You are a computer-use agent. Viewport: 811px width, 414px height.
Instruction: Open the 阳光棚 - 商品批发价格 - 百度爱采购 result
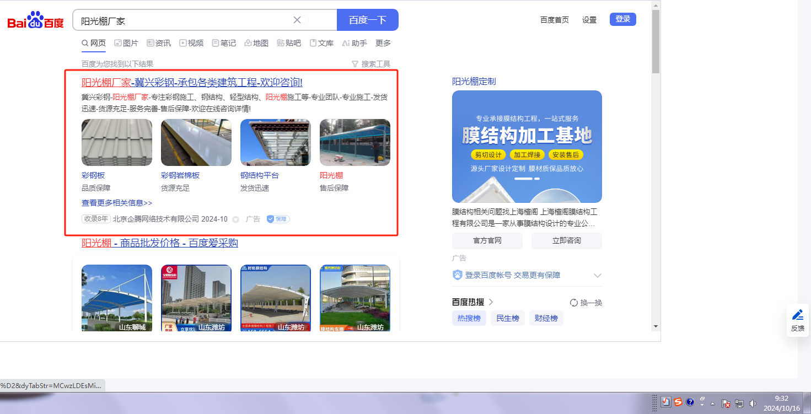160,243
